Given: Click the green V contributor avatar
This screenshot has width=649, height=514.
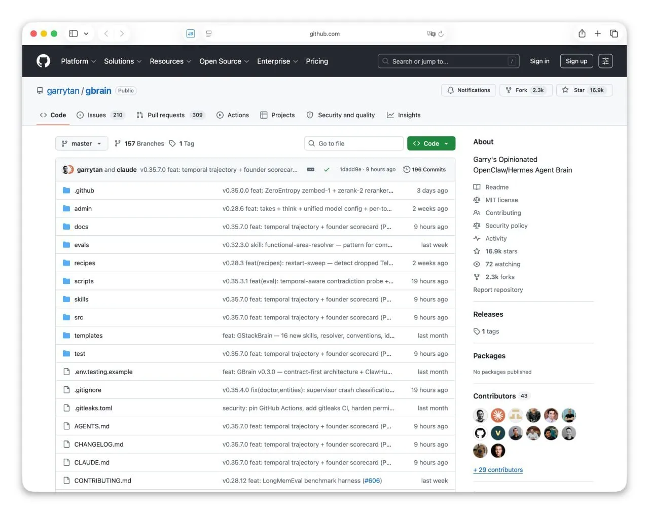Looking at the screenshot, I should point(498,433).
